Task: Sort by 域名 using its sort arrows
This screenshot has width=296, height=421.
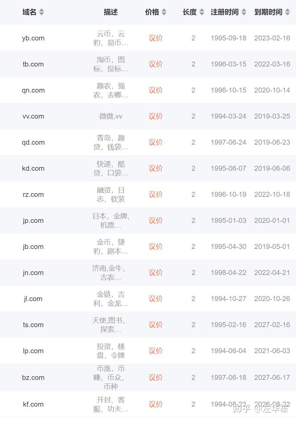Action: [41, 12]
